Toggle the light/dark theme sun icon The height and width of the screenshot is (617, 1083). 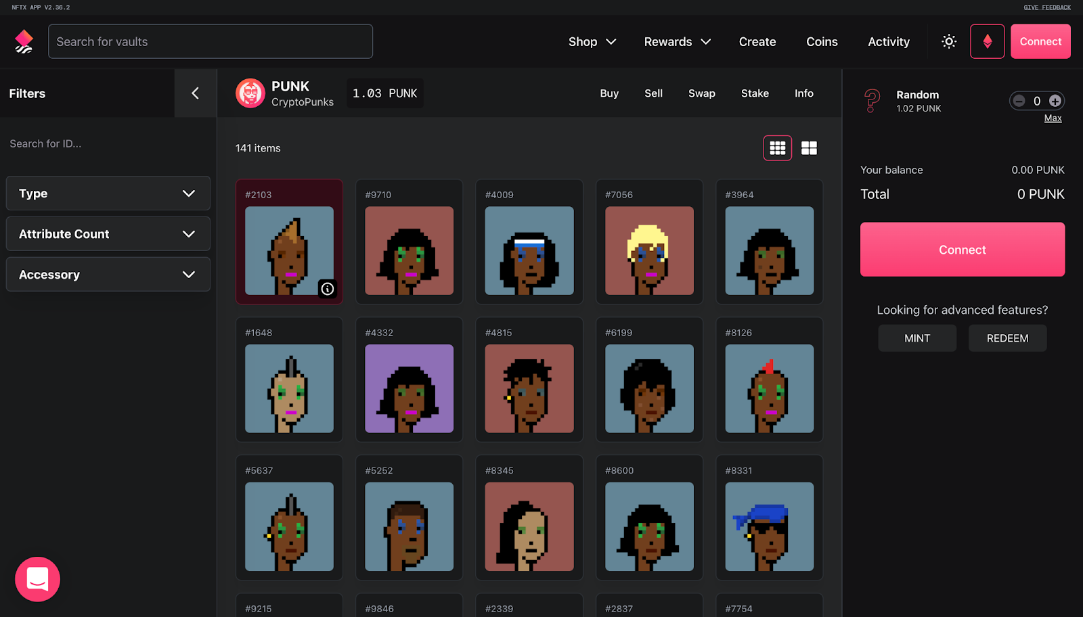(949, 41)
